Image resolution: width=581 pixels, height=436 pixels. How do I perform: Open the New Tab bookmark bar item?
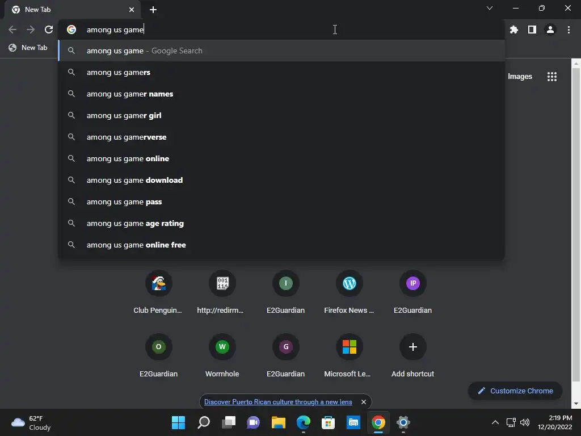tap(28, 48)
